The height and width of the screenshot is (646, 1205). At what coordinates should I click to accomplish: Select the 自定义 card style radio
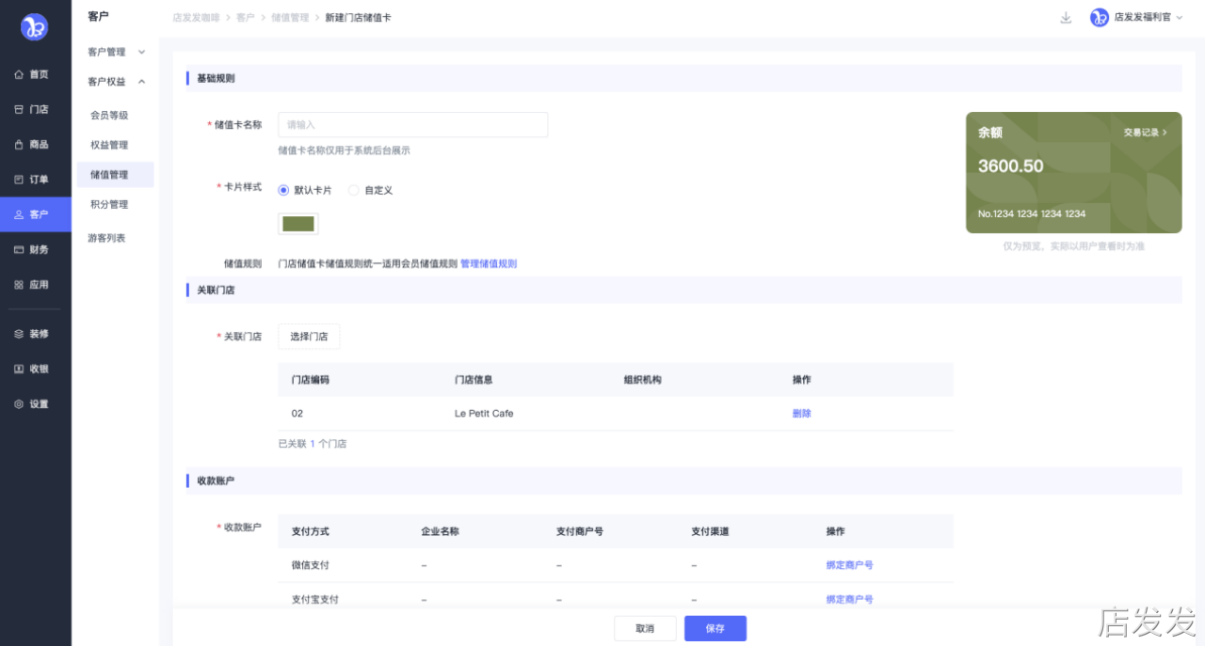[x=354, y=190]
